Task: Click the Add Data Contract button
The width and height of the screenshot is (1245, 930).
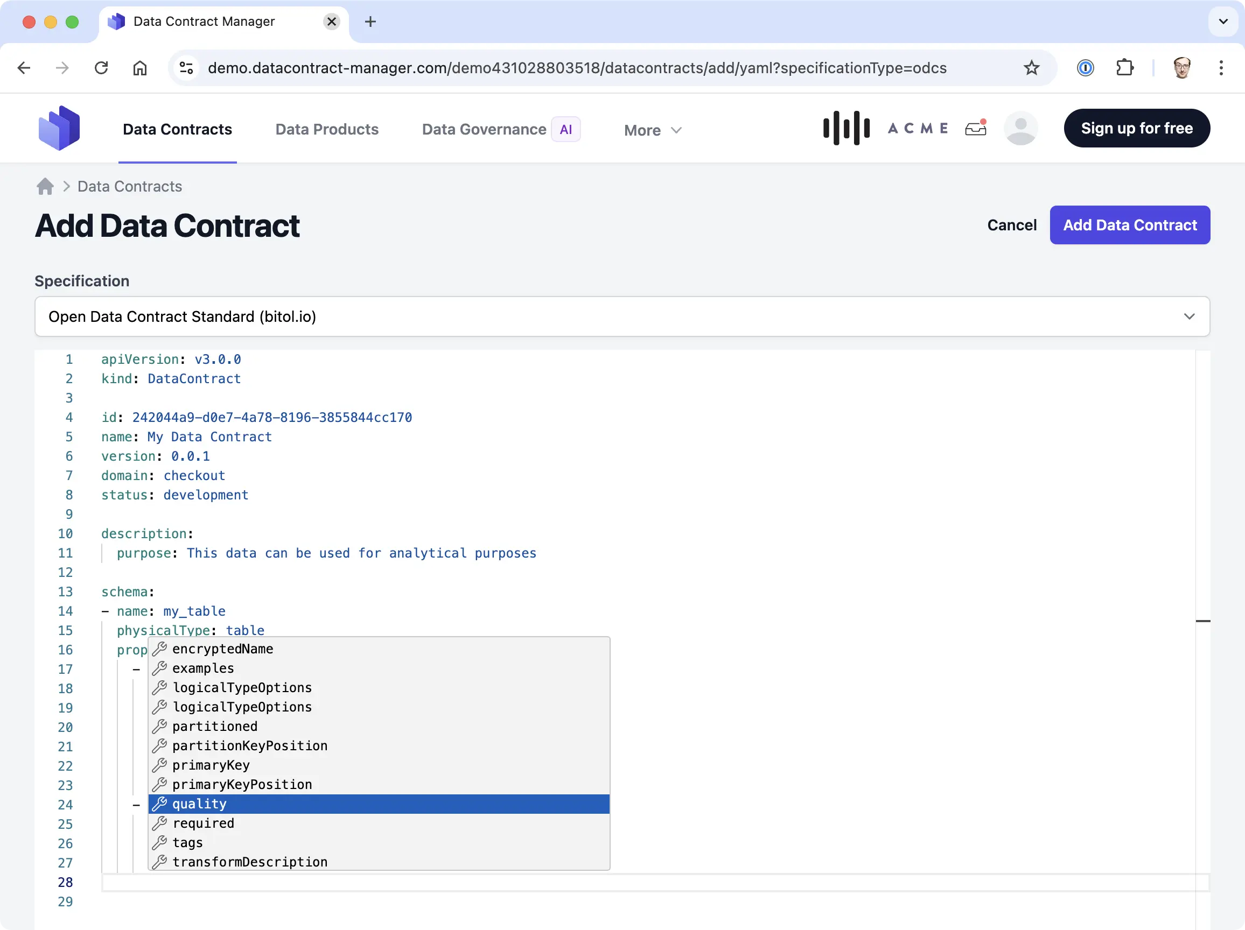Action: tap(1130, 225)
